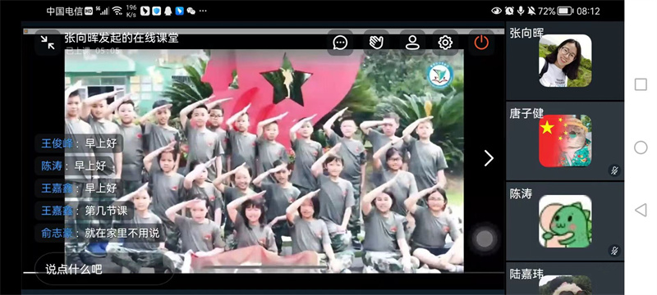
Task: Toggle 陈涛's muted microphone icon
Action: click(614, 251)
